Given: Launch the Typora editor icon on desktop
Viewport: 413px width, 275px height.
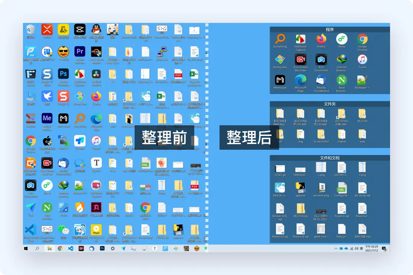Looking at the screenshot, I should coord(96,163).
